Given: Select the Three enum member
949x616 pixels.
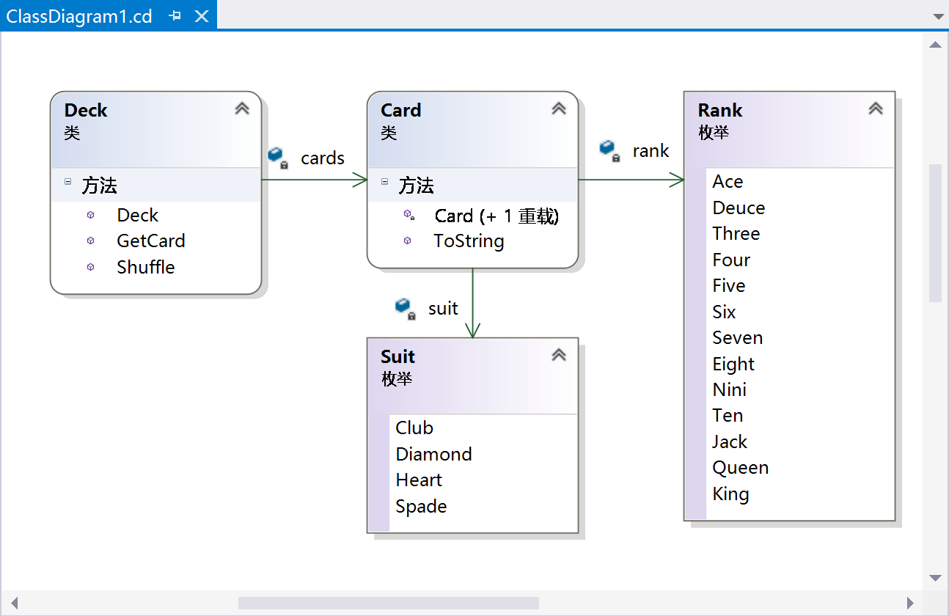Looking at the screenshot, I should (736, 233).
